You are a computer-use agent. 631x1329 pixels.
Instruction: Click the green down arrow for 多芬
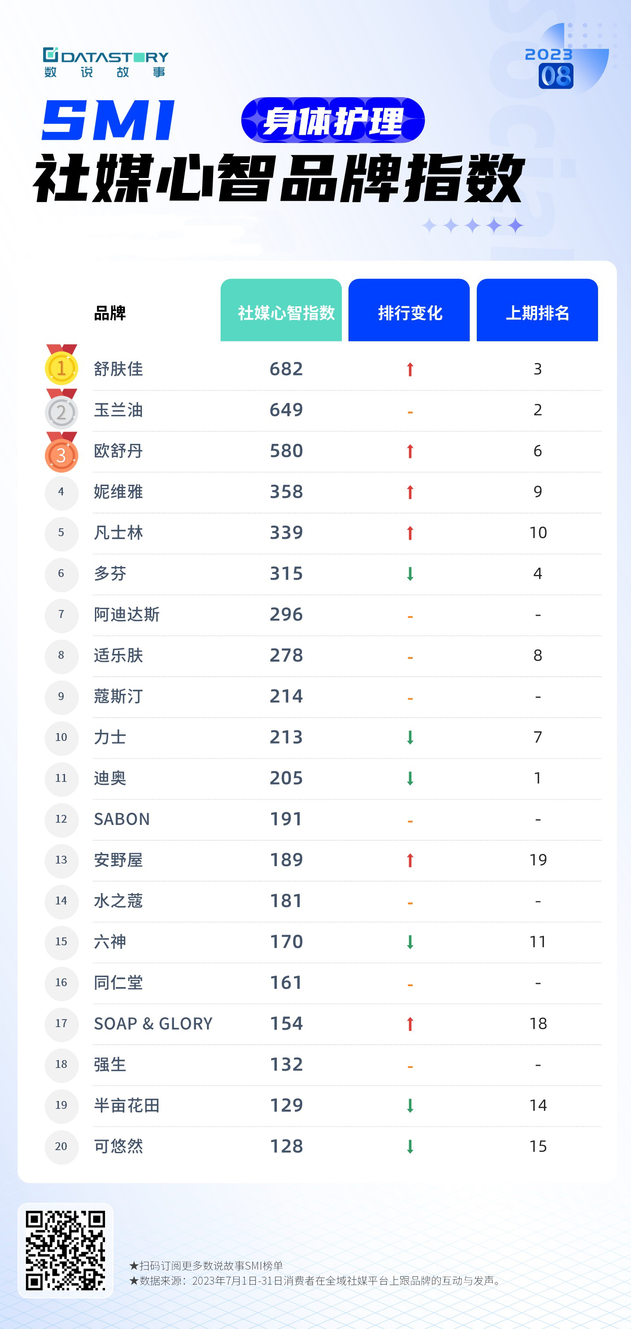coord(410,574)
